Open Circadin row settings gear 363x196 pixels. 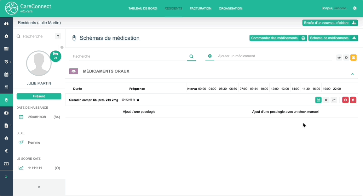point(326,100)
